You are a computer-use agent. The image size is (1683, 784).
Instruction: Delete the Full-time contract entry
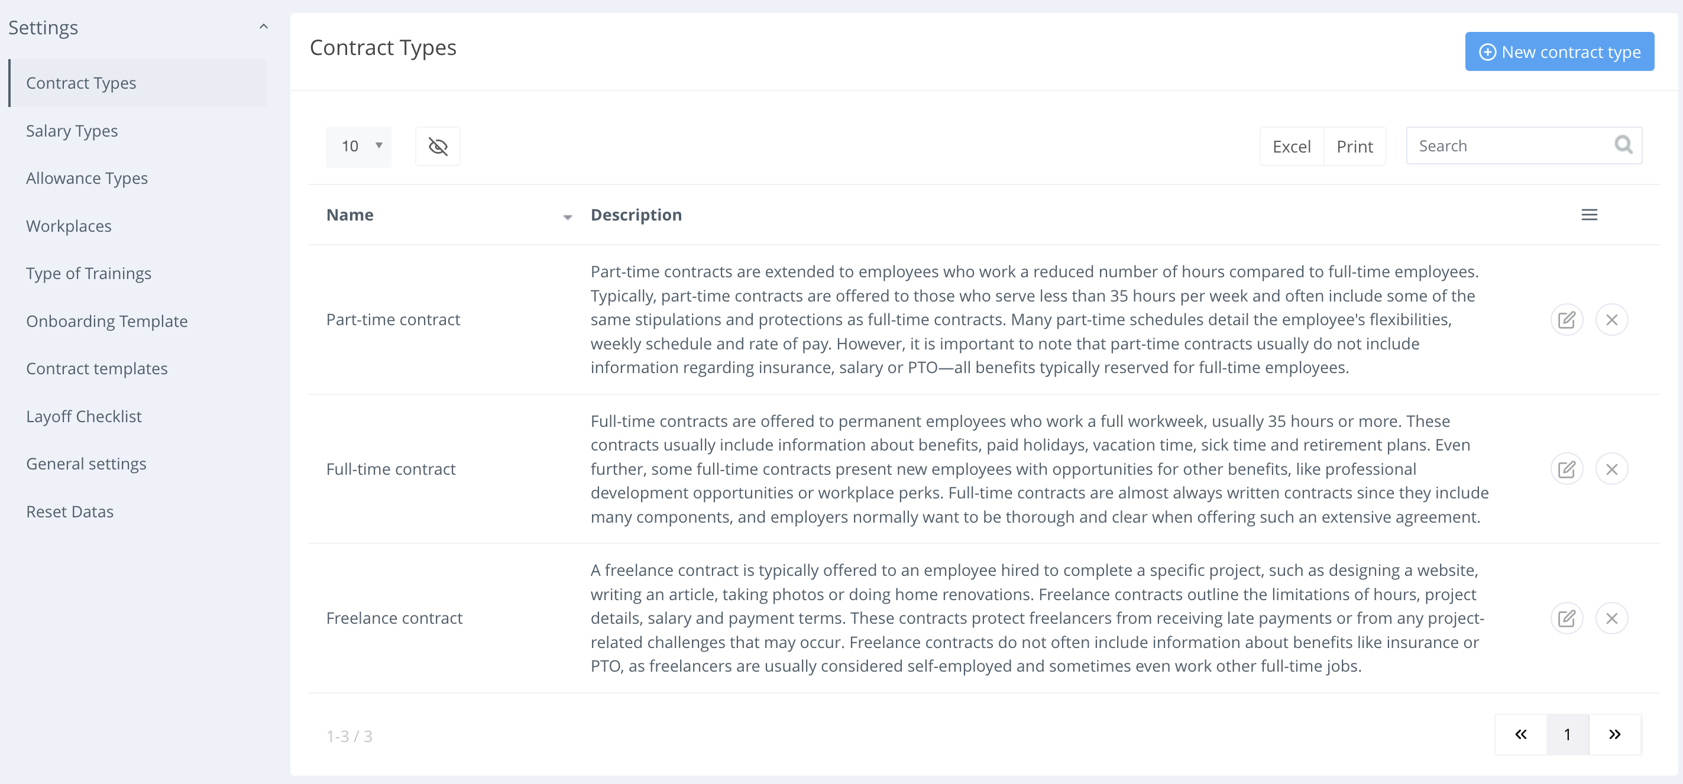1611,469
